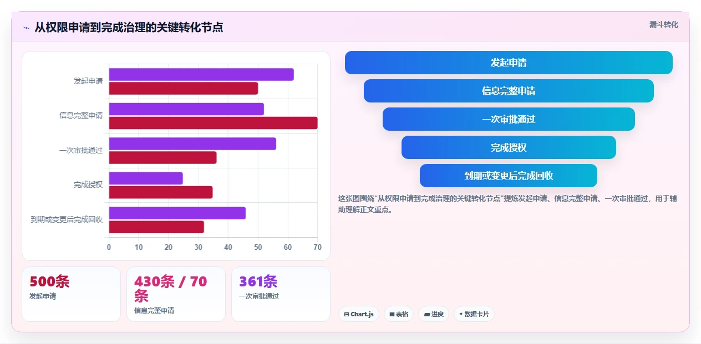Viewport: 701px width, 344px height.
Task: Click the 信息完整申请 caption under 430条
Action: tap(154, 311)
